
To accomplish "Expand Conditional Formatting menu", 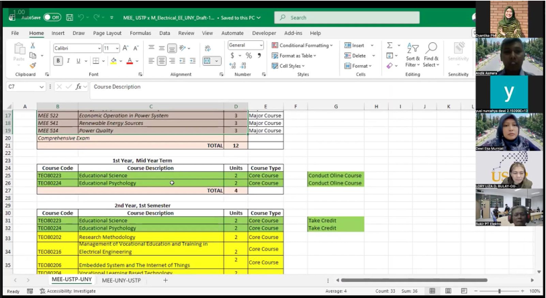I will tap(302, 45).
